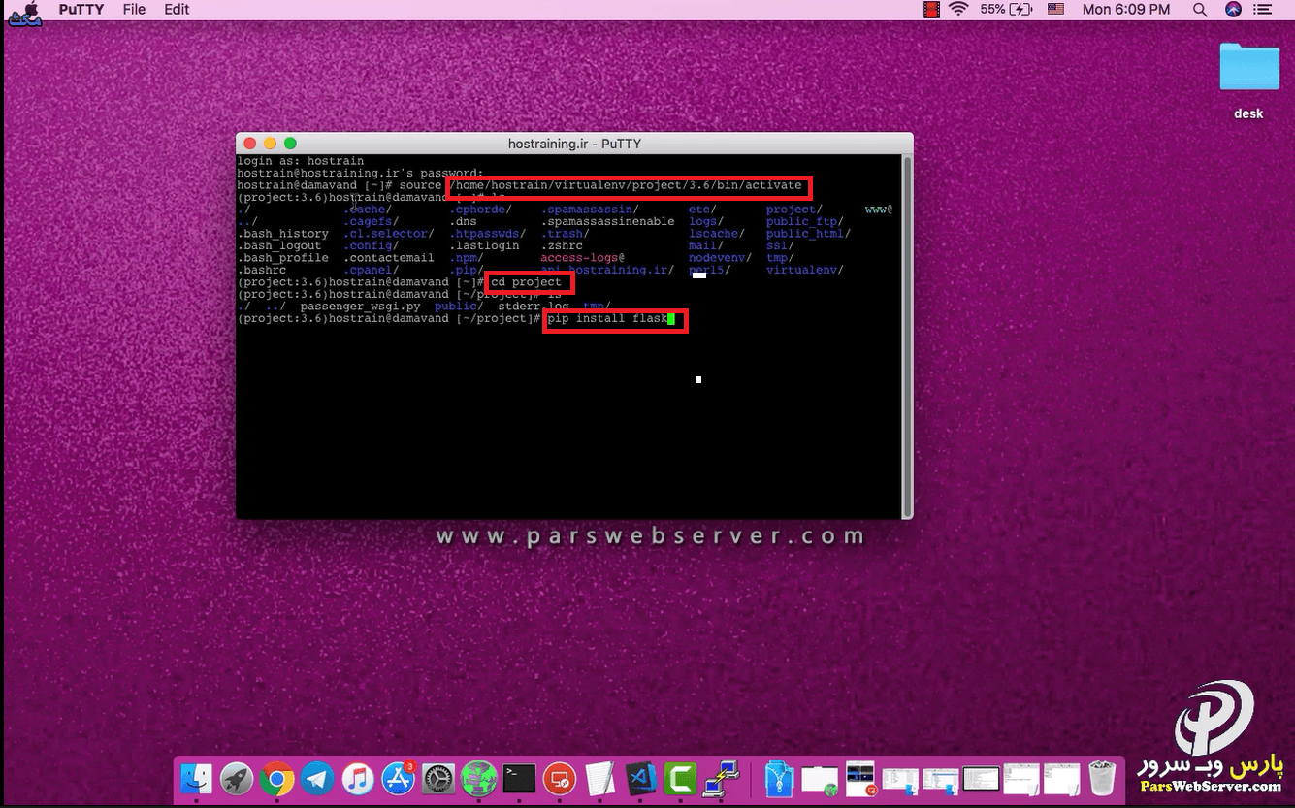Open the App Store dock icon
1295x808 pixels.
point(398,778)
